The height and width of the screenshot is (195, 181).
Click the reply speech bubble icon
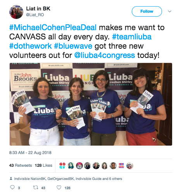[12, 187]
